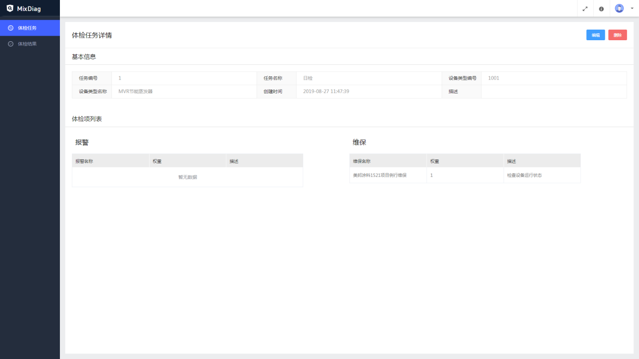Open the 体检任务 menu item
This screenshot has height=359, width=639.
coord(27,28)
